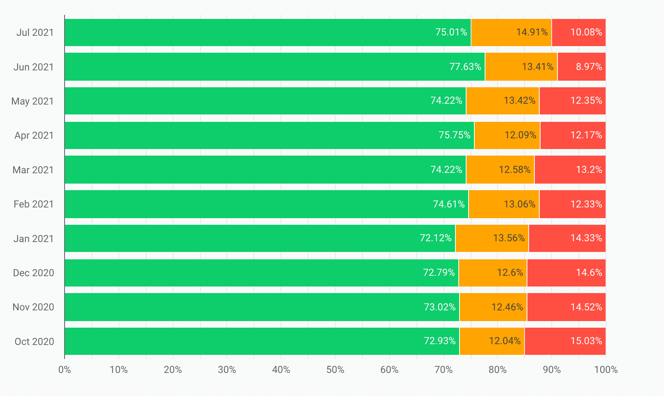Select the red 8.97% segment for Jun 2021
Viewport: 664px width, 396px height.
coord(581,67)
